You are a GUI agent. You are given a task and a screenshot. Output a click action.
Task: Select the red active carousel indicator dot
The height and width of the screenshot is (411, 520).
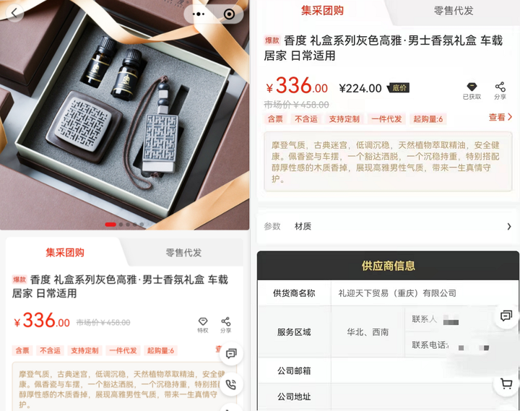point(110,225)
